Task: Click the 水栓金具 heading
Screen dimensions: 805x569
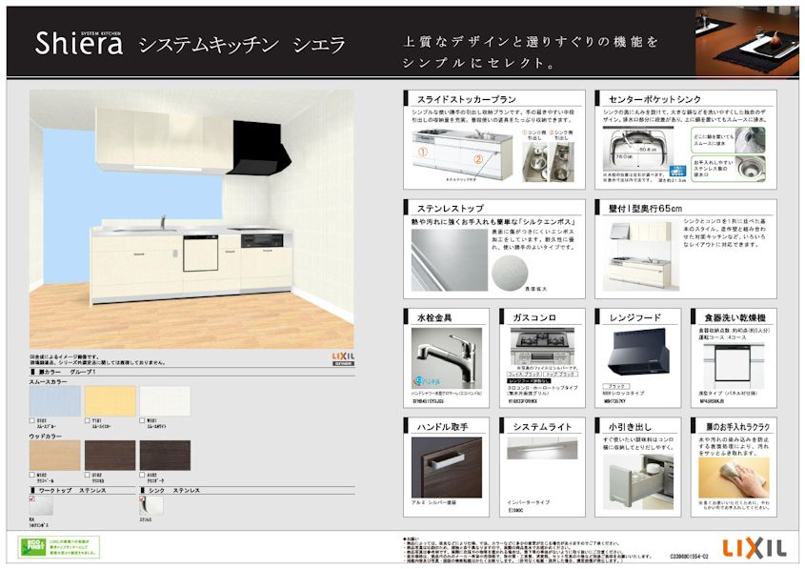Action: coord(434,318)
